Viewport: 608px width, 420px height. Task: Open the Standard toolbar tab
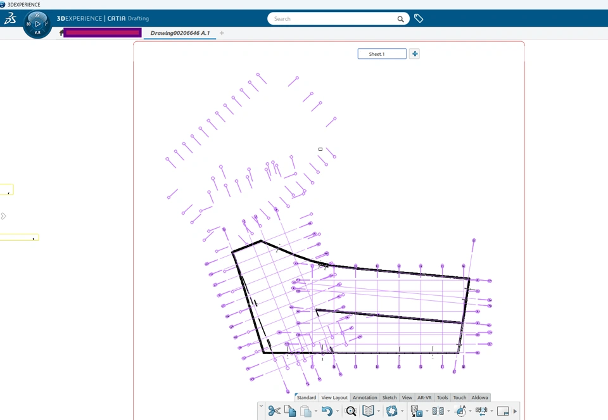[307, 397]
